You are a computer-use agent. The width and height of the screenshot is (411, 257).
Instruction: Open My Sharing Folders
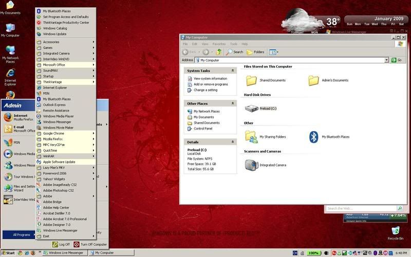[265, 137]
